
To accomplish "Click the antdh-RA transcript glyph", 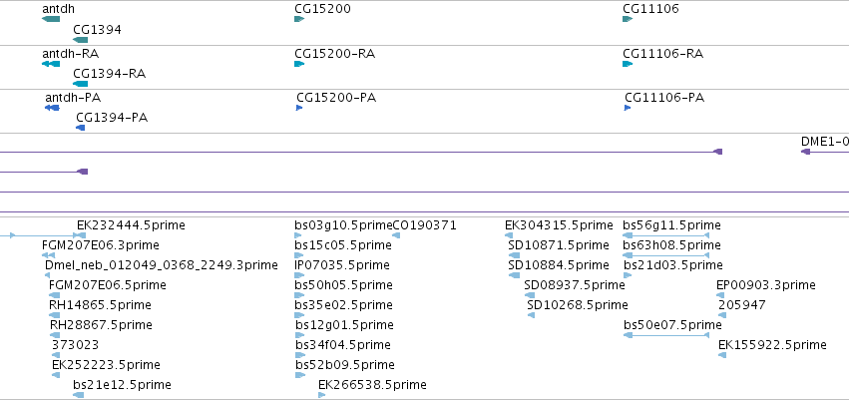I will 51,64.
